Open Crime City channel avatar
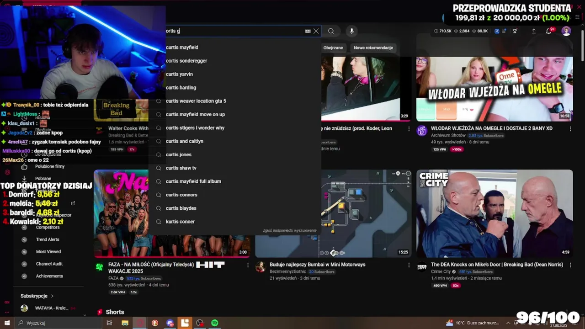The width and height of the screenshot is (585, 329). [422, 267]
